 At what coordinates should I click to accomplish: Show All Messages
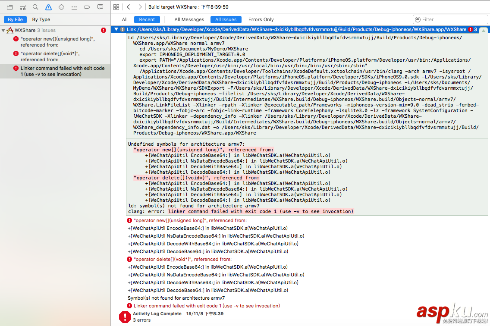189,19
